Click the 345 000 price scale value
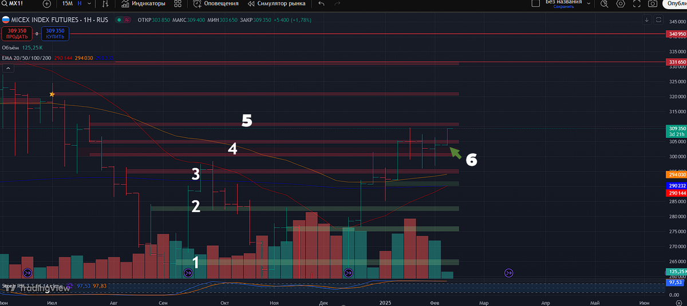The width and height of the screenshot is (687, 306). [x=677, y=21]
